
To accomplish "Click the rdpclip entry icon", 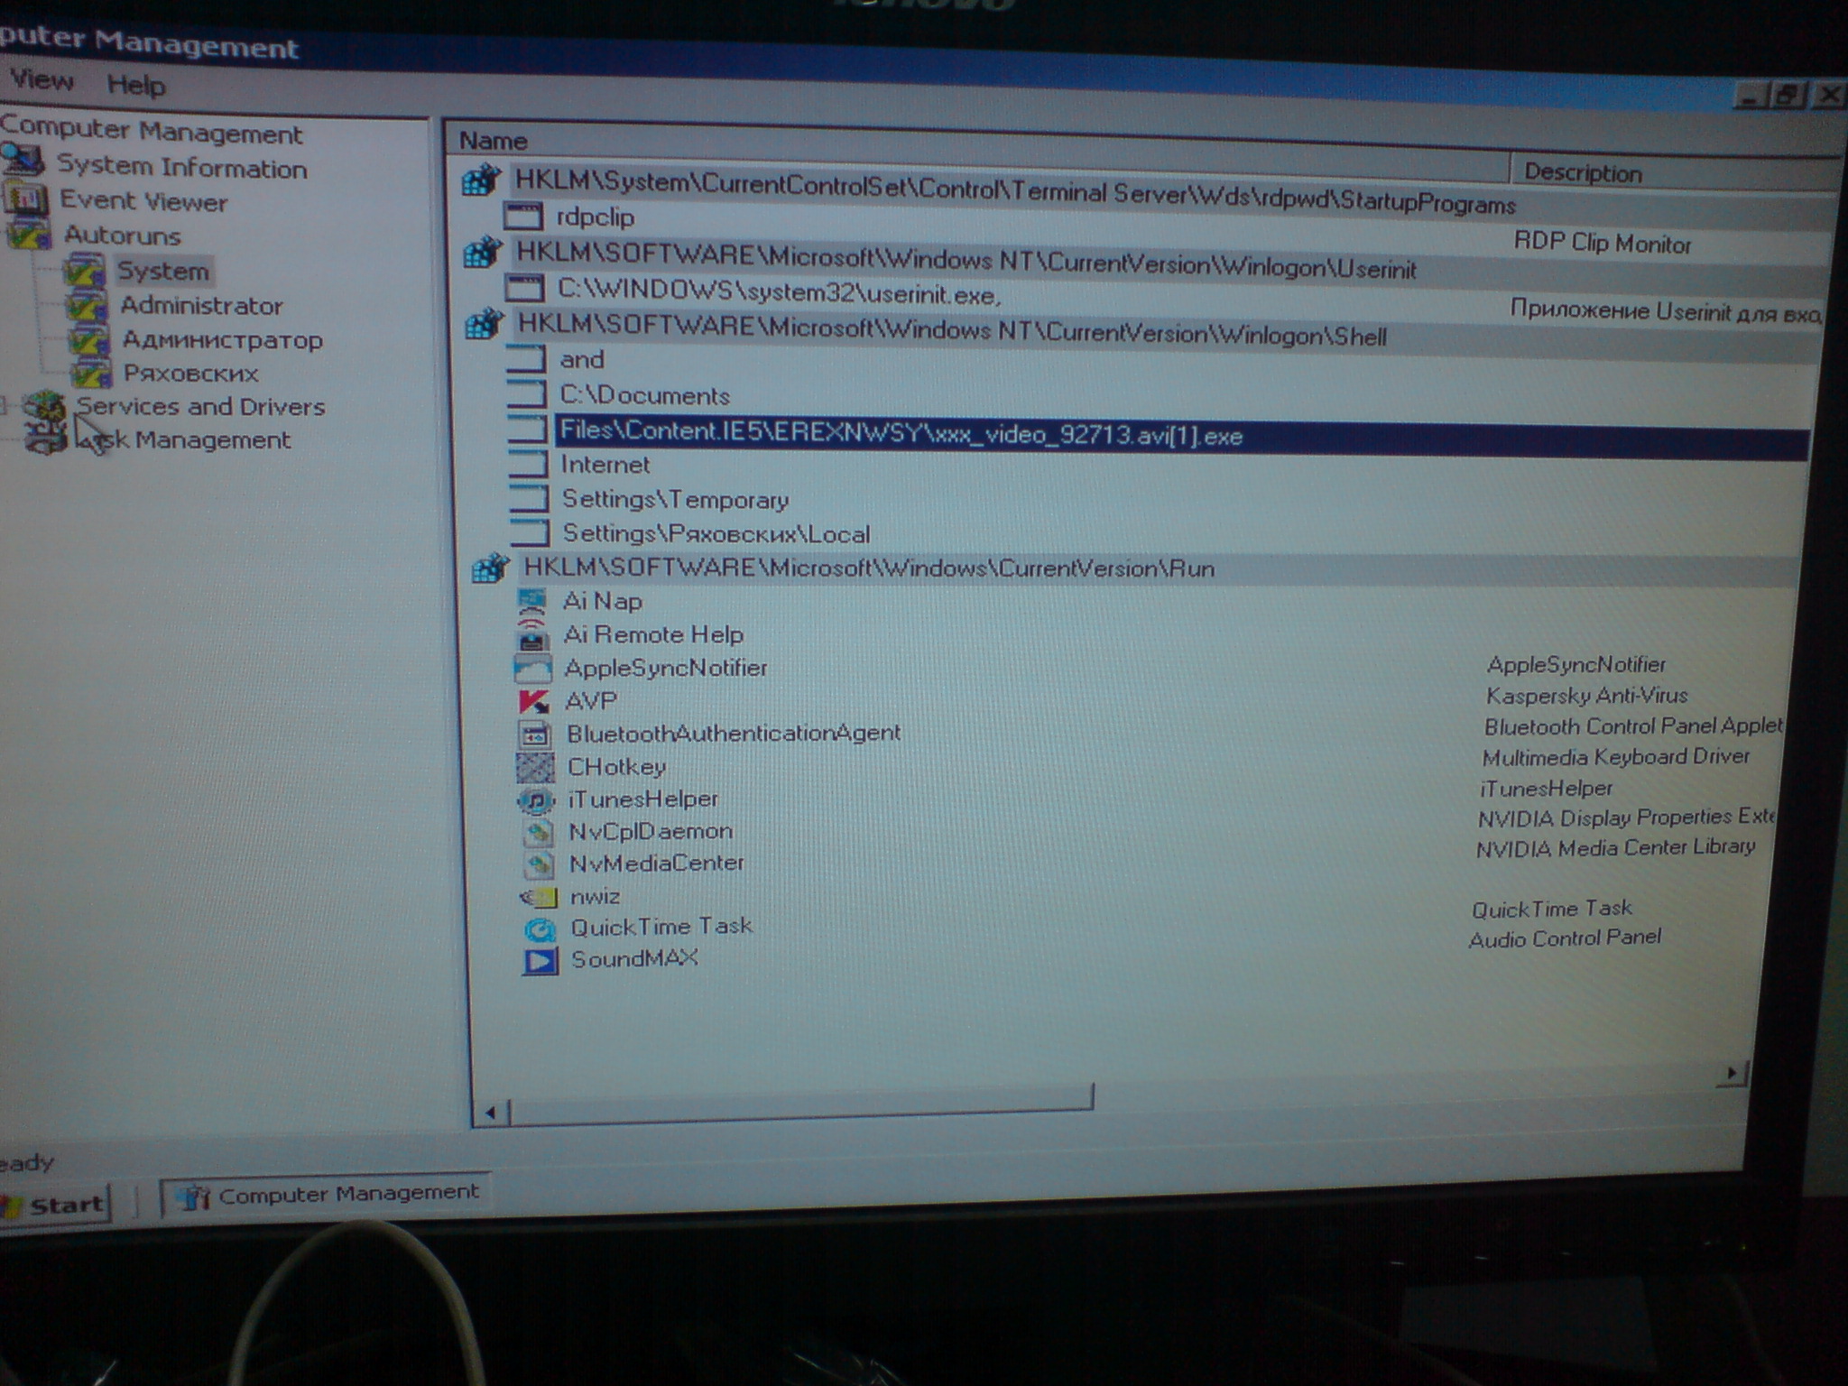I will coord(523,217).
